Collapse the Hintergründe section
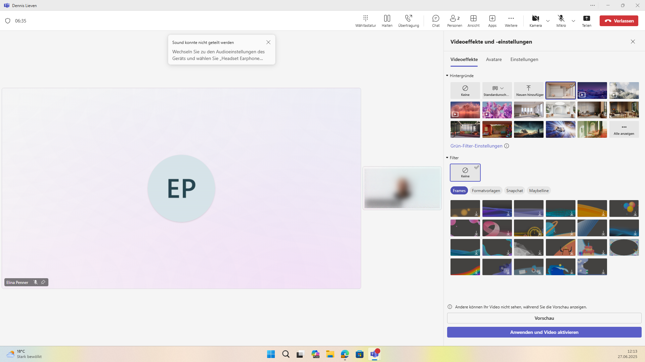The width and height of the screenshot is (645, 362). click(x=447, y=76)
